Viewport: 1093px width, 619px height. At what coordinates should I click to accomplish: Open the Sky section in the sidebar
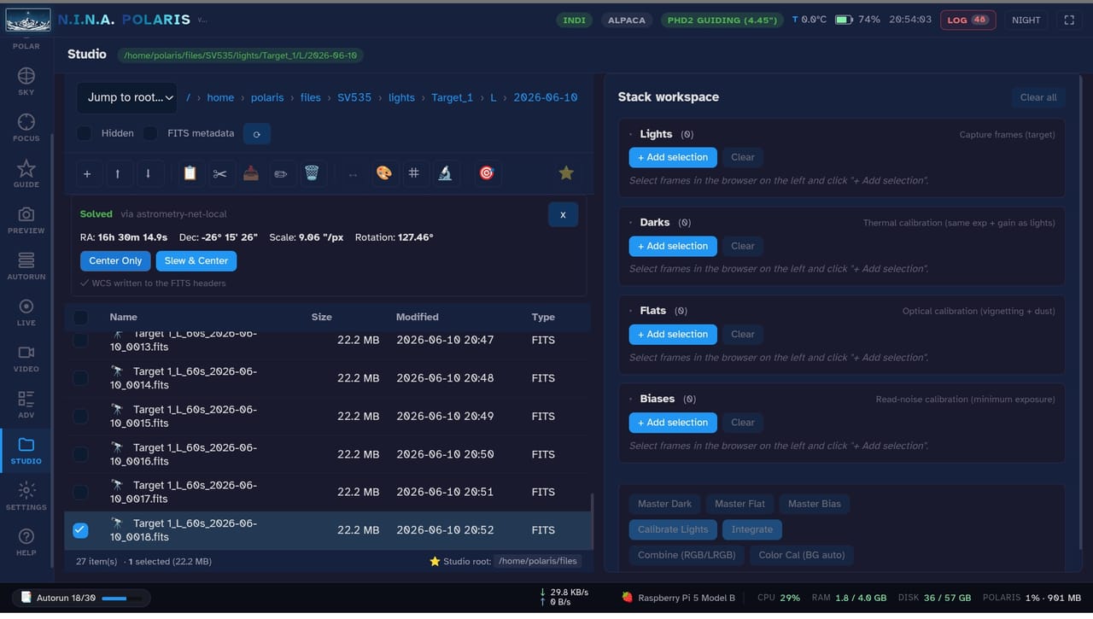[26, 81]
